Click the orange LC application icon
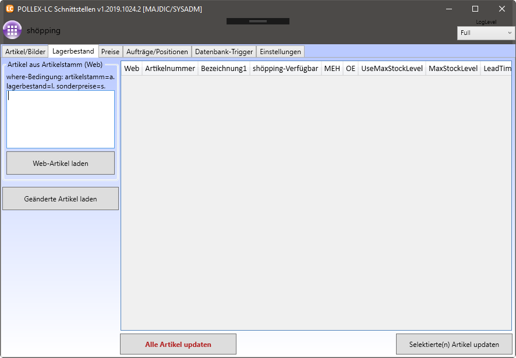 (x=9, y=9)
